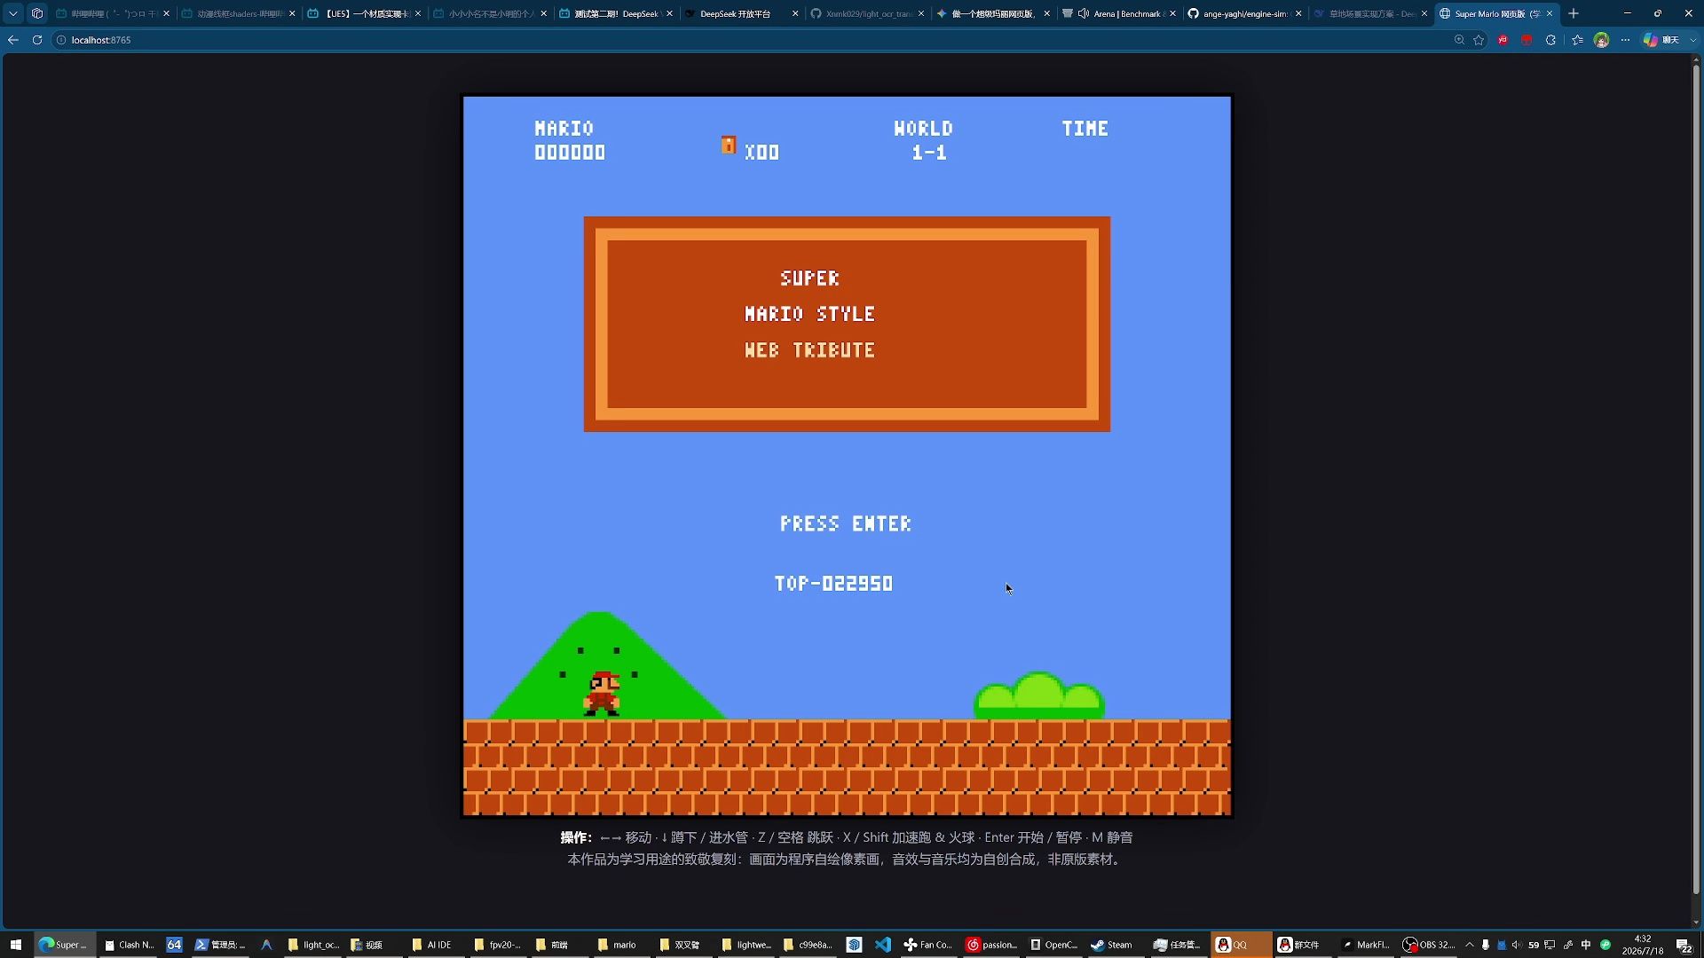
Task: Toggle the 中 input method indicator
Action: tap(1586, 945)
